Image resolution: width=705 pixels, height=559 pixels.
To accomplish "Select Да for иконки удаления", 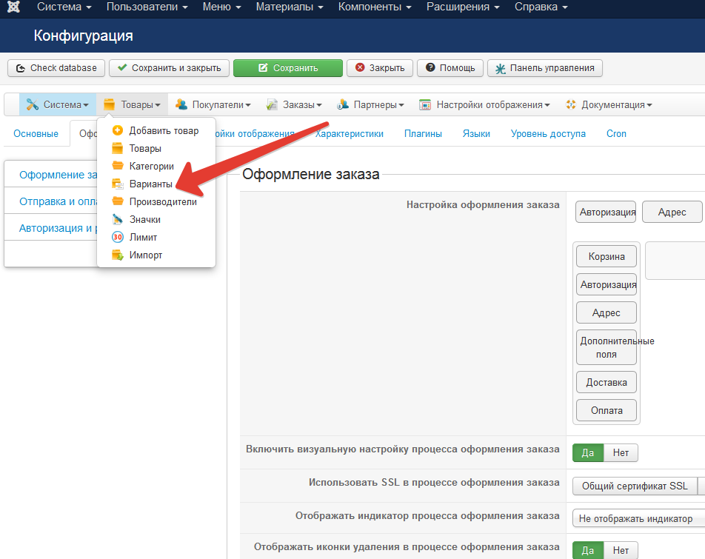I will (588, 550).
